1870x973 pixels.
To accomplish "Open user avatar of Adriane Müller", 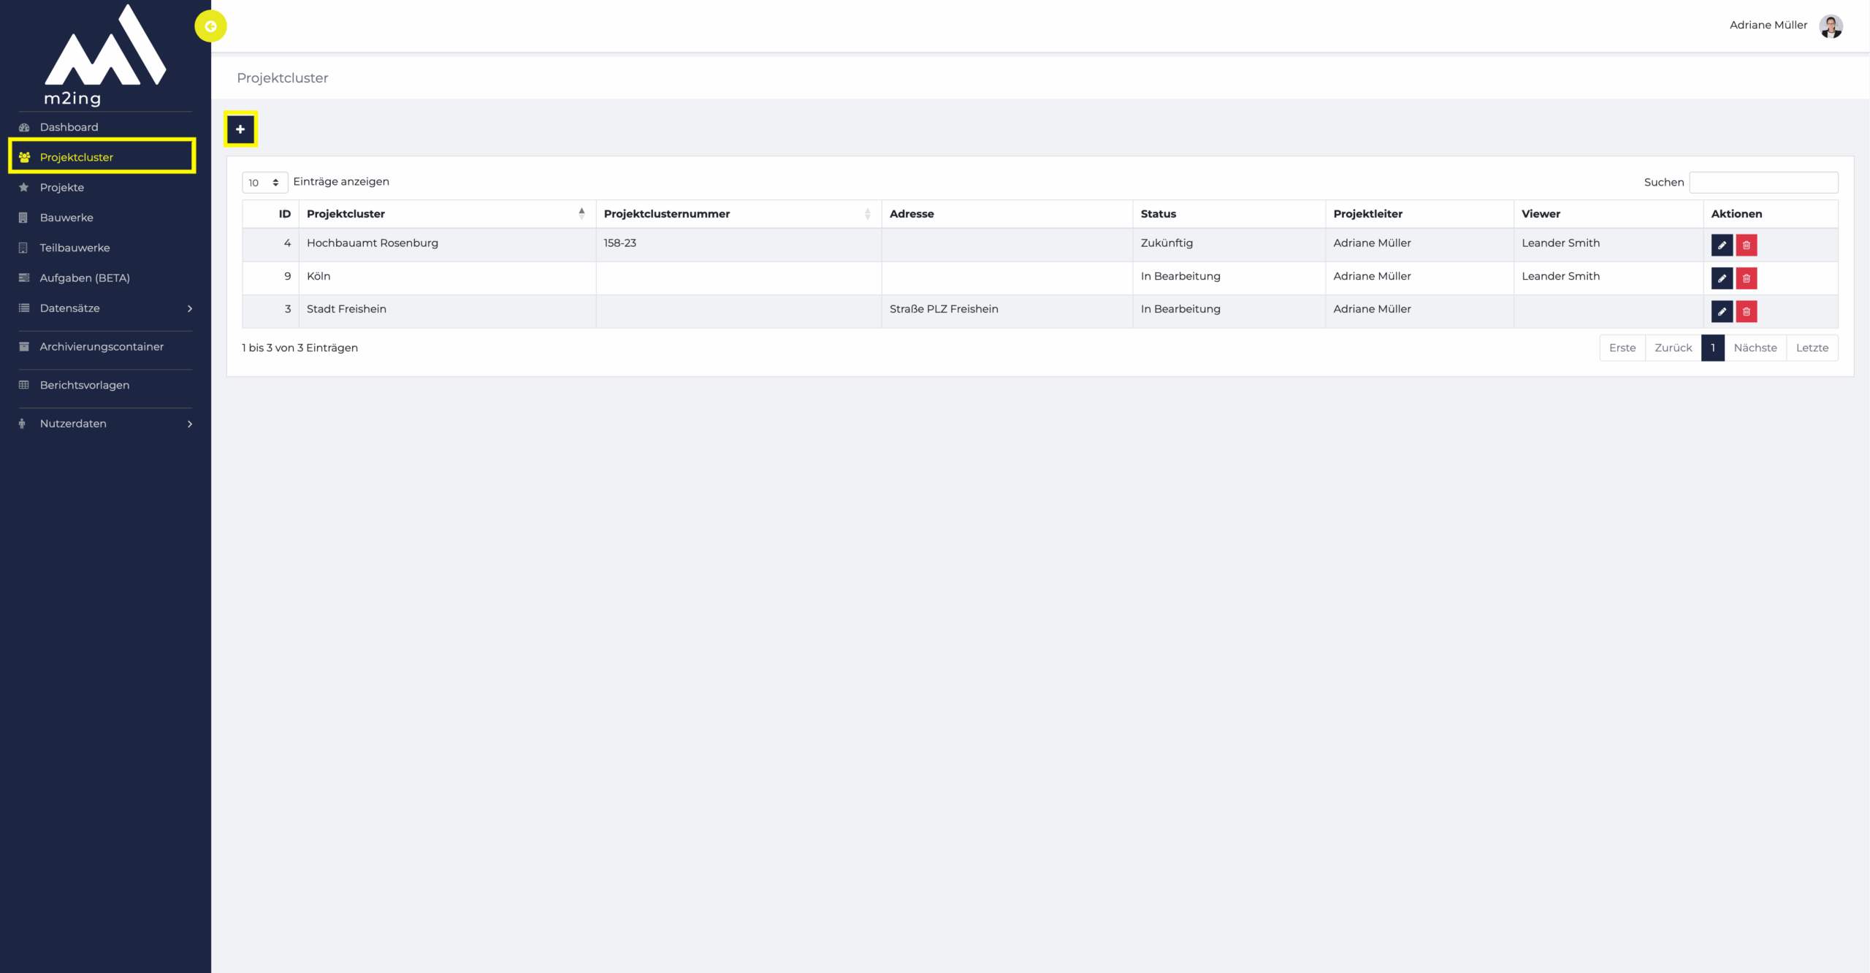I will [1831, 26].
